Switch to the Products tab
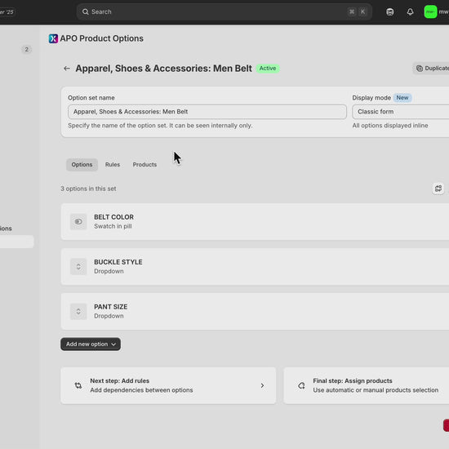Screen dimensions: 449x449 coord(144,165)
